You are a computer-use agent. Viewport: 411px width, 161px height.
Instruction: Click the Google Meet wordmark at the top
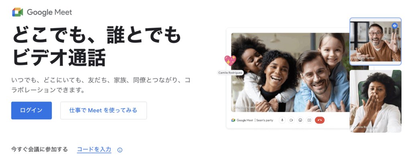click(x=49, y=12)
